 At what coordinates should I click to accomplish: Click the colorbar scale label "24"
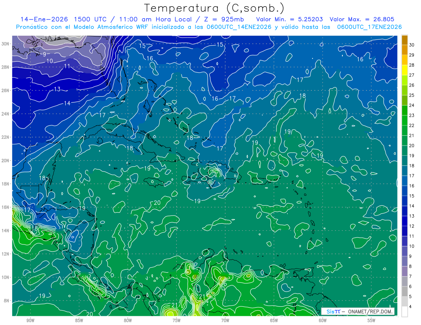pos(412,106)
